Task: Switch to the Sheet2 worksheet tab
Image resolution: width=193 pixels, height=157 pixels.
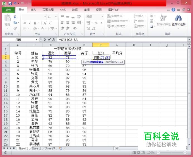Action: click(37, 148)
